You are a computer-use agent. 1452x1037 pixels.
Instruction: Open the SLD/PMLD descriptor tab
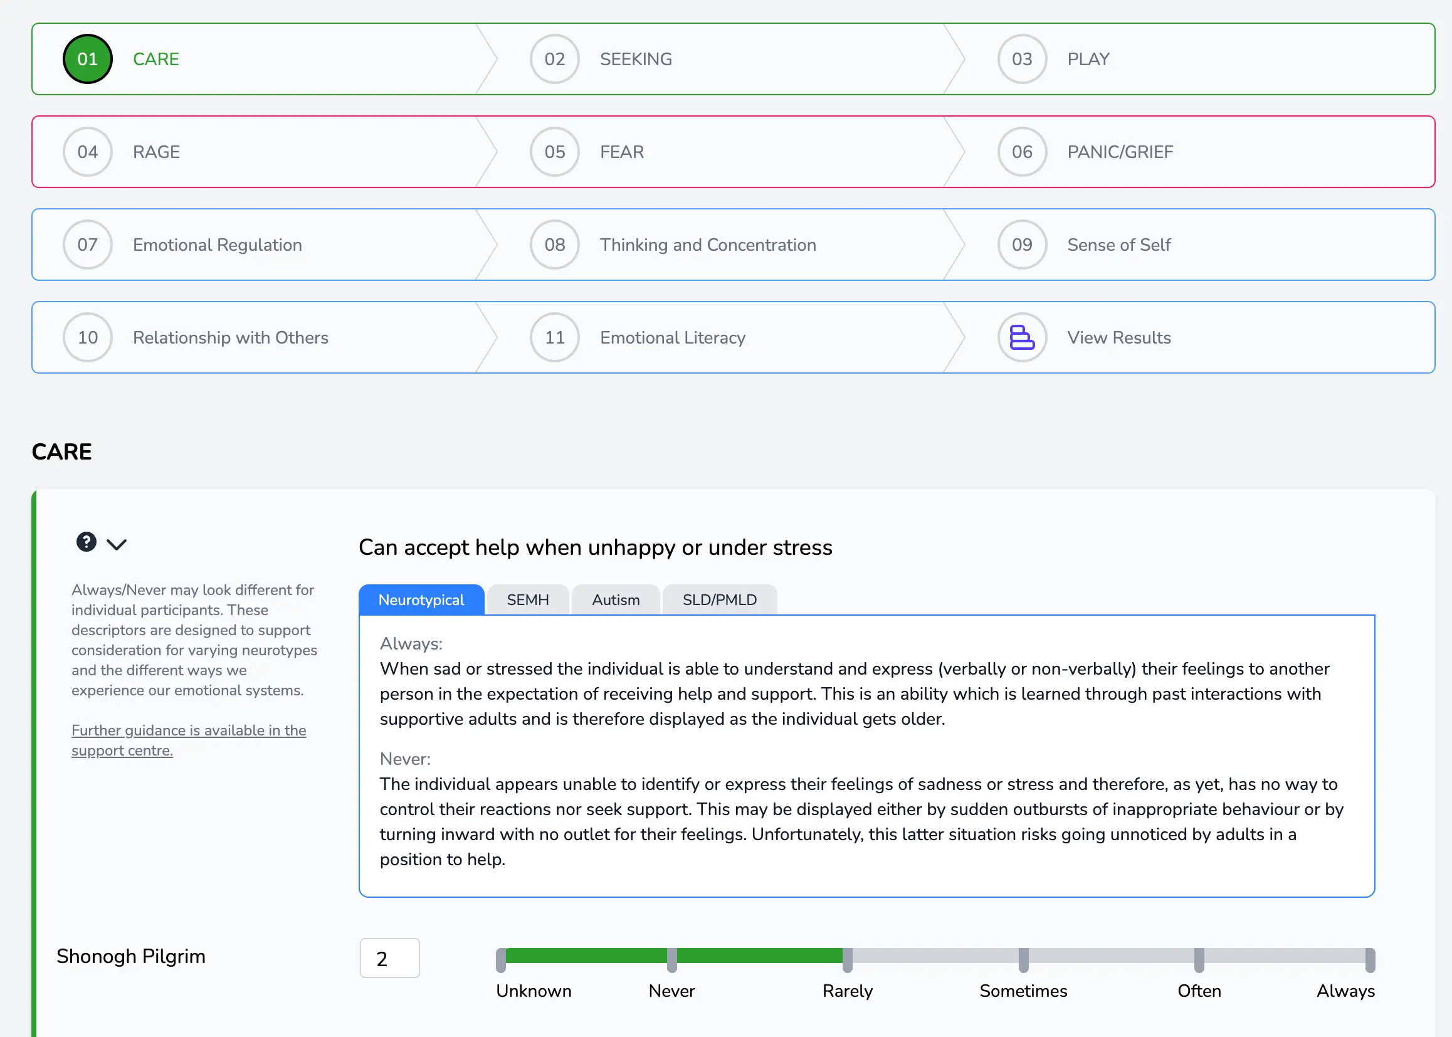tap(719, 599)
